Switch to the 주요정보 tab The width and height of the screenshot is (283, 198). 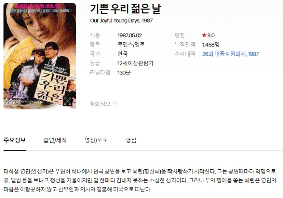(15, 140)
